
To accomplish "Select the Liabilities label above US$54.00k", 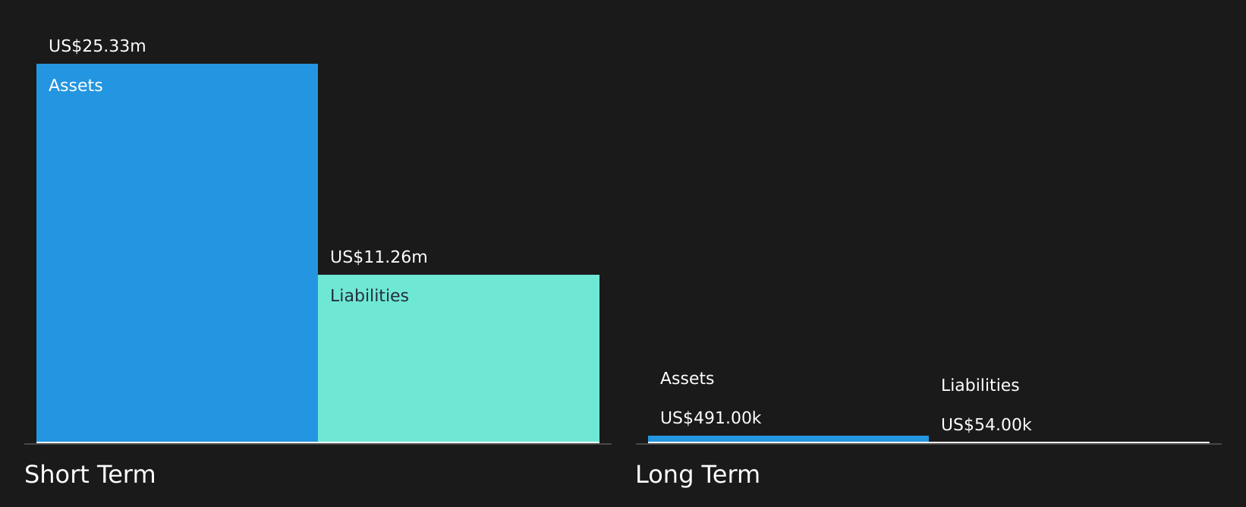I will click(980, 386).
